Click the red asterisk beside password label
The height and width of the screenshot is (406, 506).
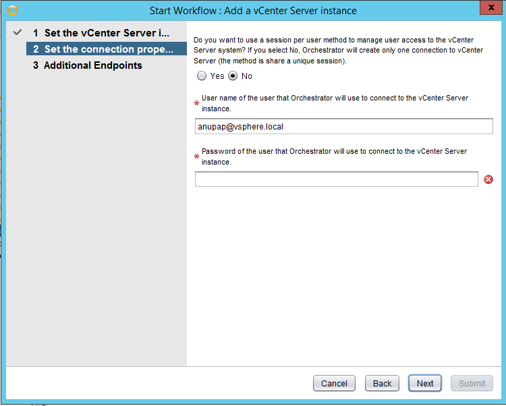[x=197, y=156]
